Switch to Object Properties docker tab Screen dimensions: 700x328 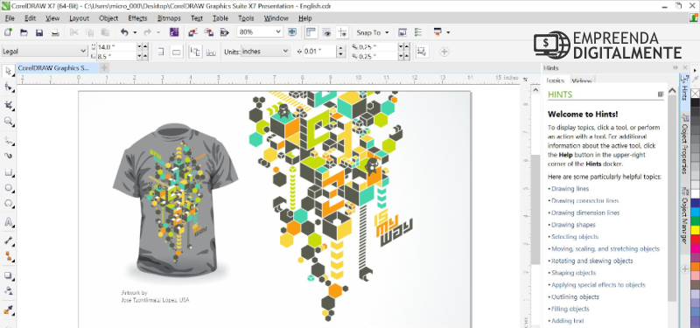[x=684, y=143]
